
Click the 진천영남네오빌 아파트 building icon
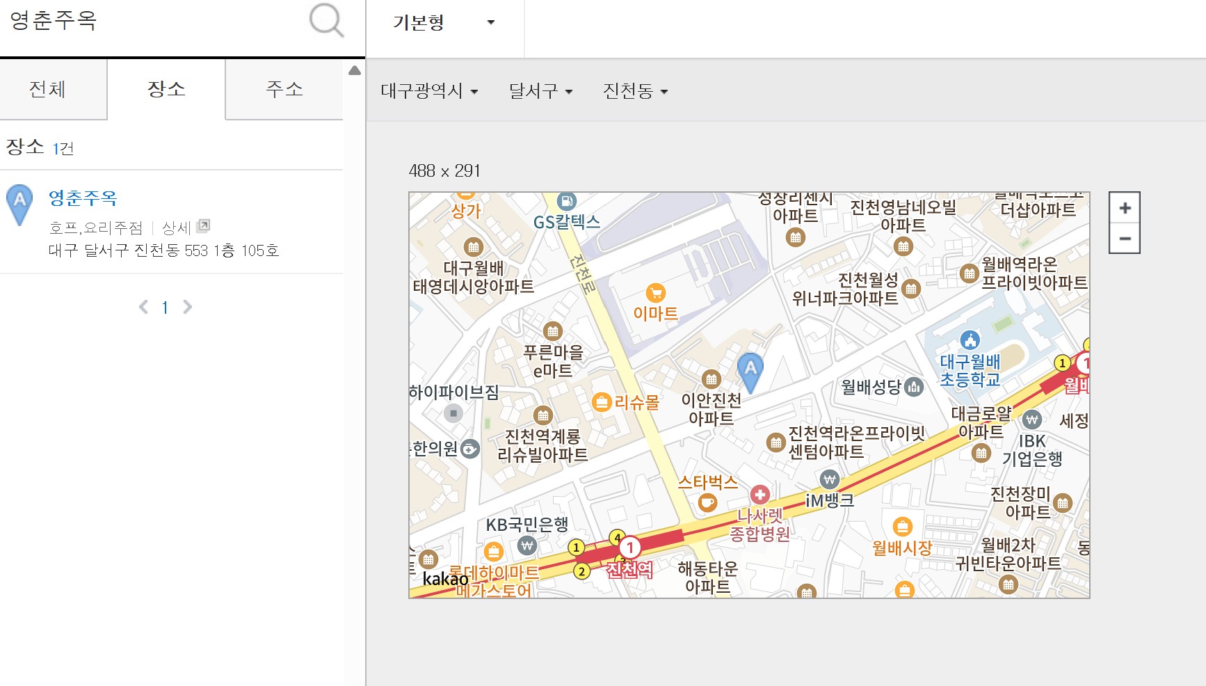[903, 246]
